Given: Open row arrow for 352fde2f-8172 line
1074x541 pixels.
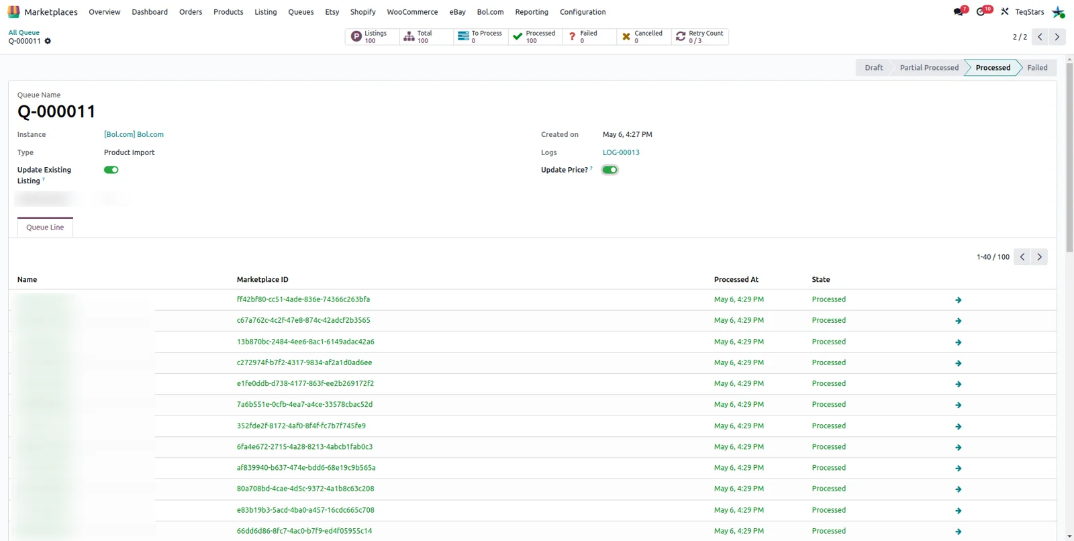Looking at the screenshot, I should coord(958,426).
